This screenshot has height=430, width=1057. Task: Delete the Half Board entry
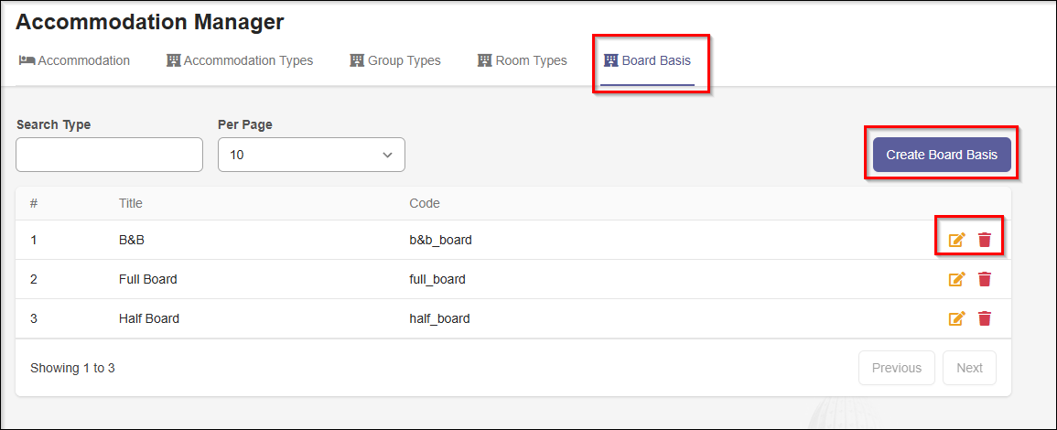(x=985, y=318)
